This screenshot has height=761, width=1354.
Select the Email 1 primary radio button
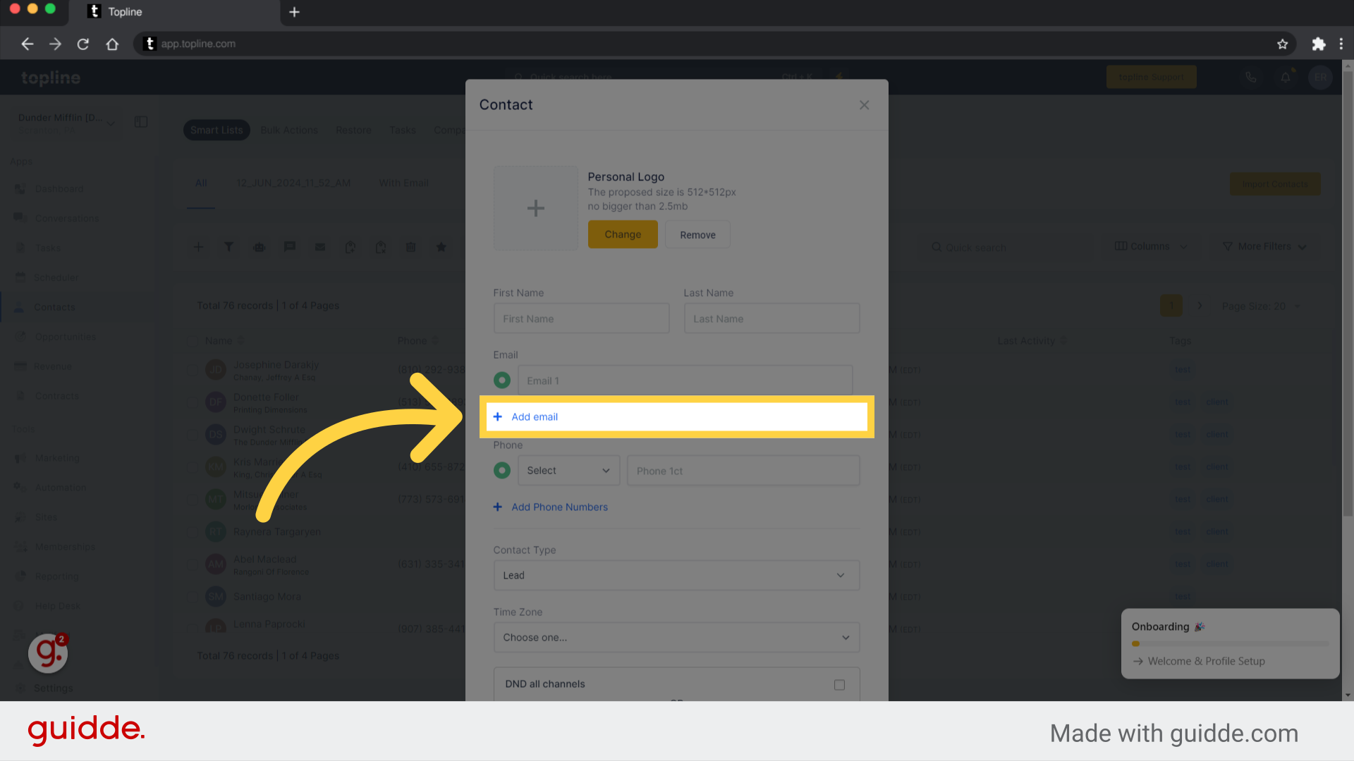(502, 380)
